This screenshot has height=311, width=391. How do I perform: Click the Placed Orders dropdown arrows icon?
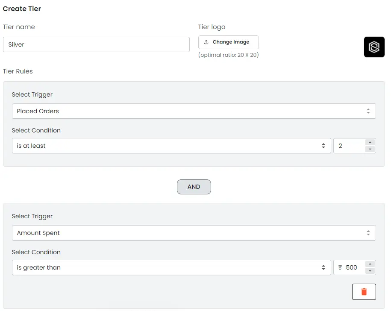click(368, 111)
